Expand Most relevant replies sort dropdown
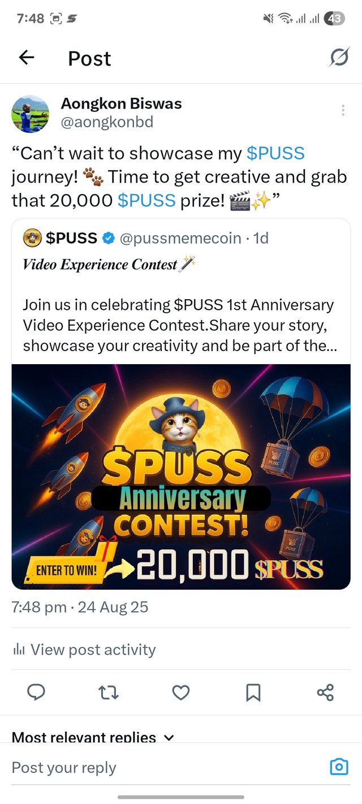This screenshot has height=804, width=362. 169,737
